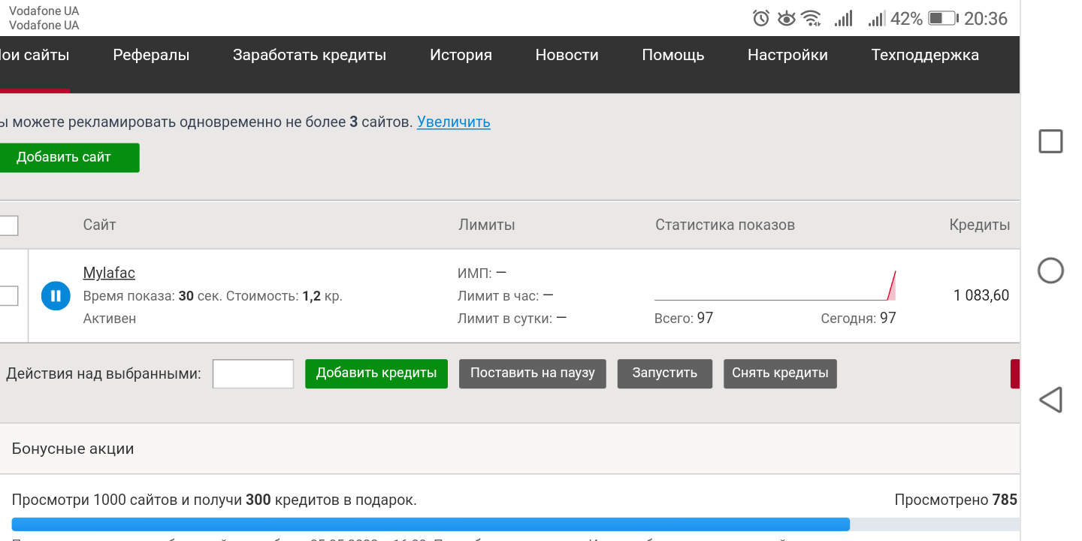Tap the Android home circle button

point(1050,270)
